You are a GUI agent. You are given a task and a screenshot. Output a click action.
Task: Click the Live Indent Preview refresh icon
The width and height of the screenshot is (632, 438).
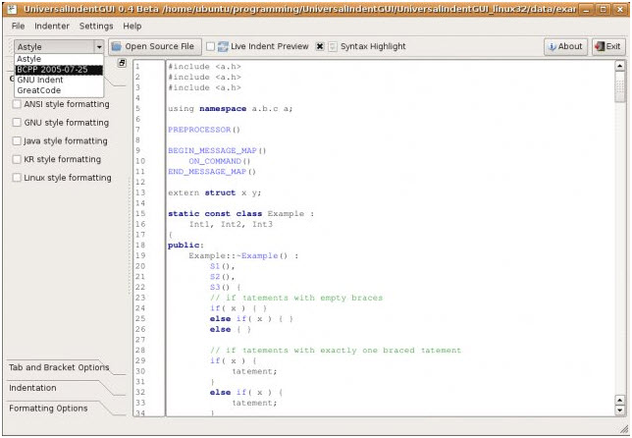click(x=223, y=47)
